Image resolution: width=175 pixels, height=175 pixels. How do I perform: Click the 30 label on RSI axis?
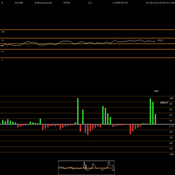click(2, 51)
